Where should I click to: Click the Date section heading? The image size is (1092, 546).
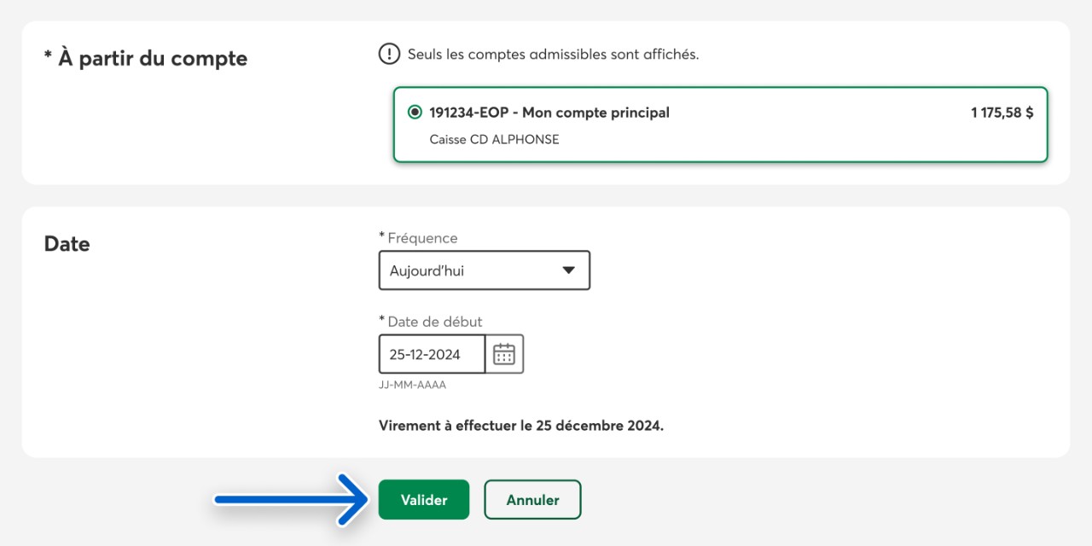(67, 244)
